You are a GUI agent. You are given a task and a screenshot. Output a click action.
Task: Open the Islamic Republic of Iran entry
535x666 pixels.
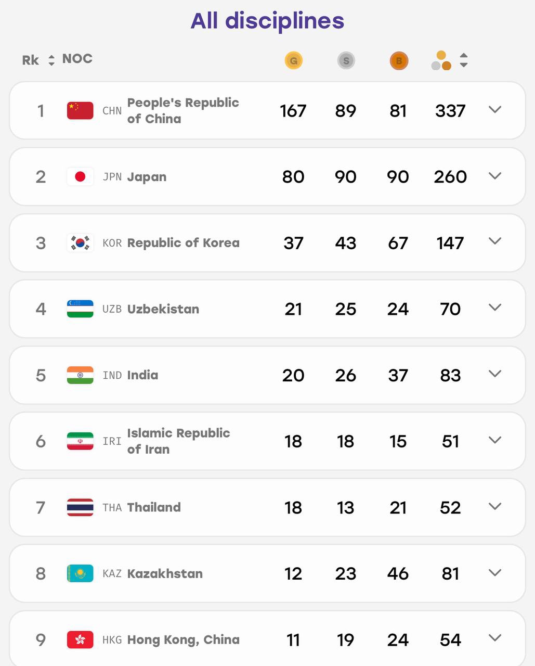point(178,441)
